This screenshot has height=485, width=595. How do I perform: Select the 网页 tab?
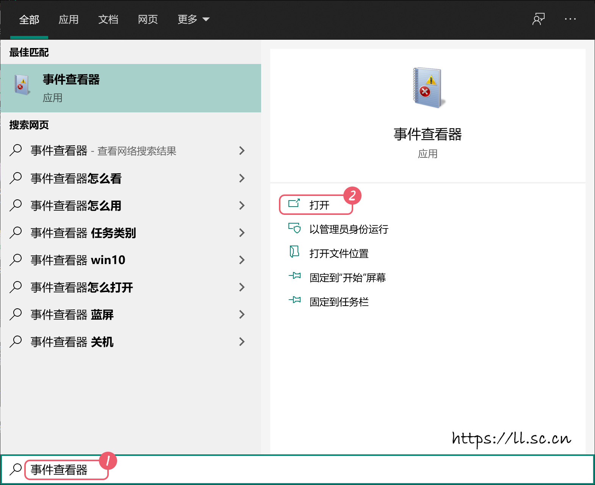tap(148, 19)
